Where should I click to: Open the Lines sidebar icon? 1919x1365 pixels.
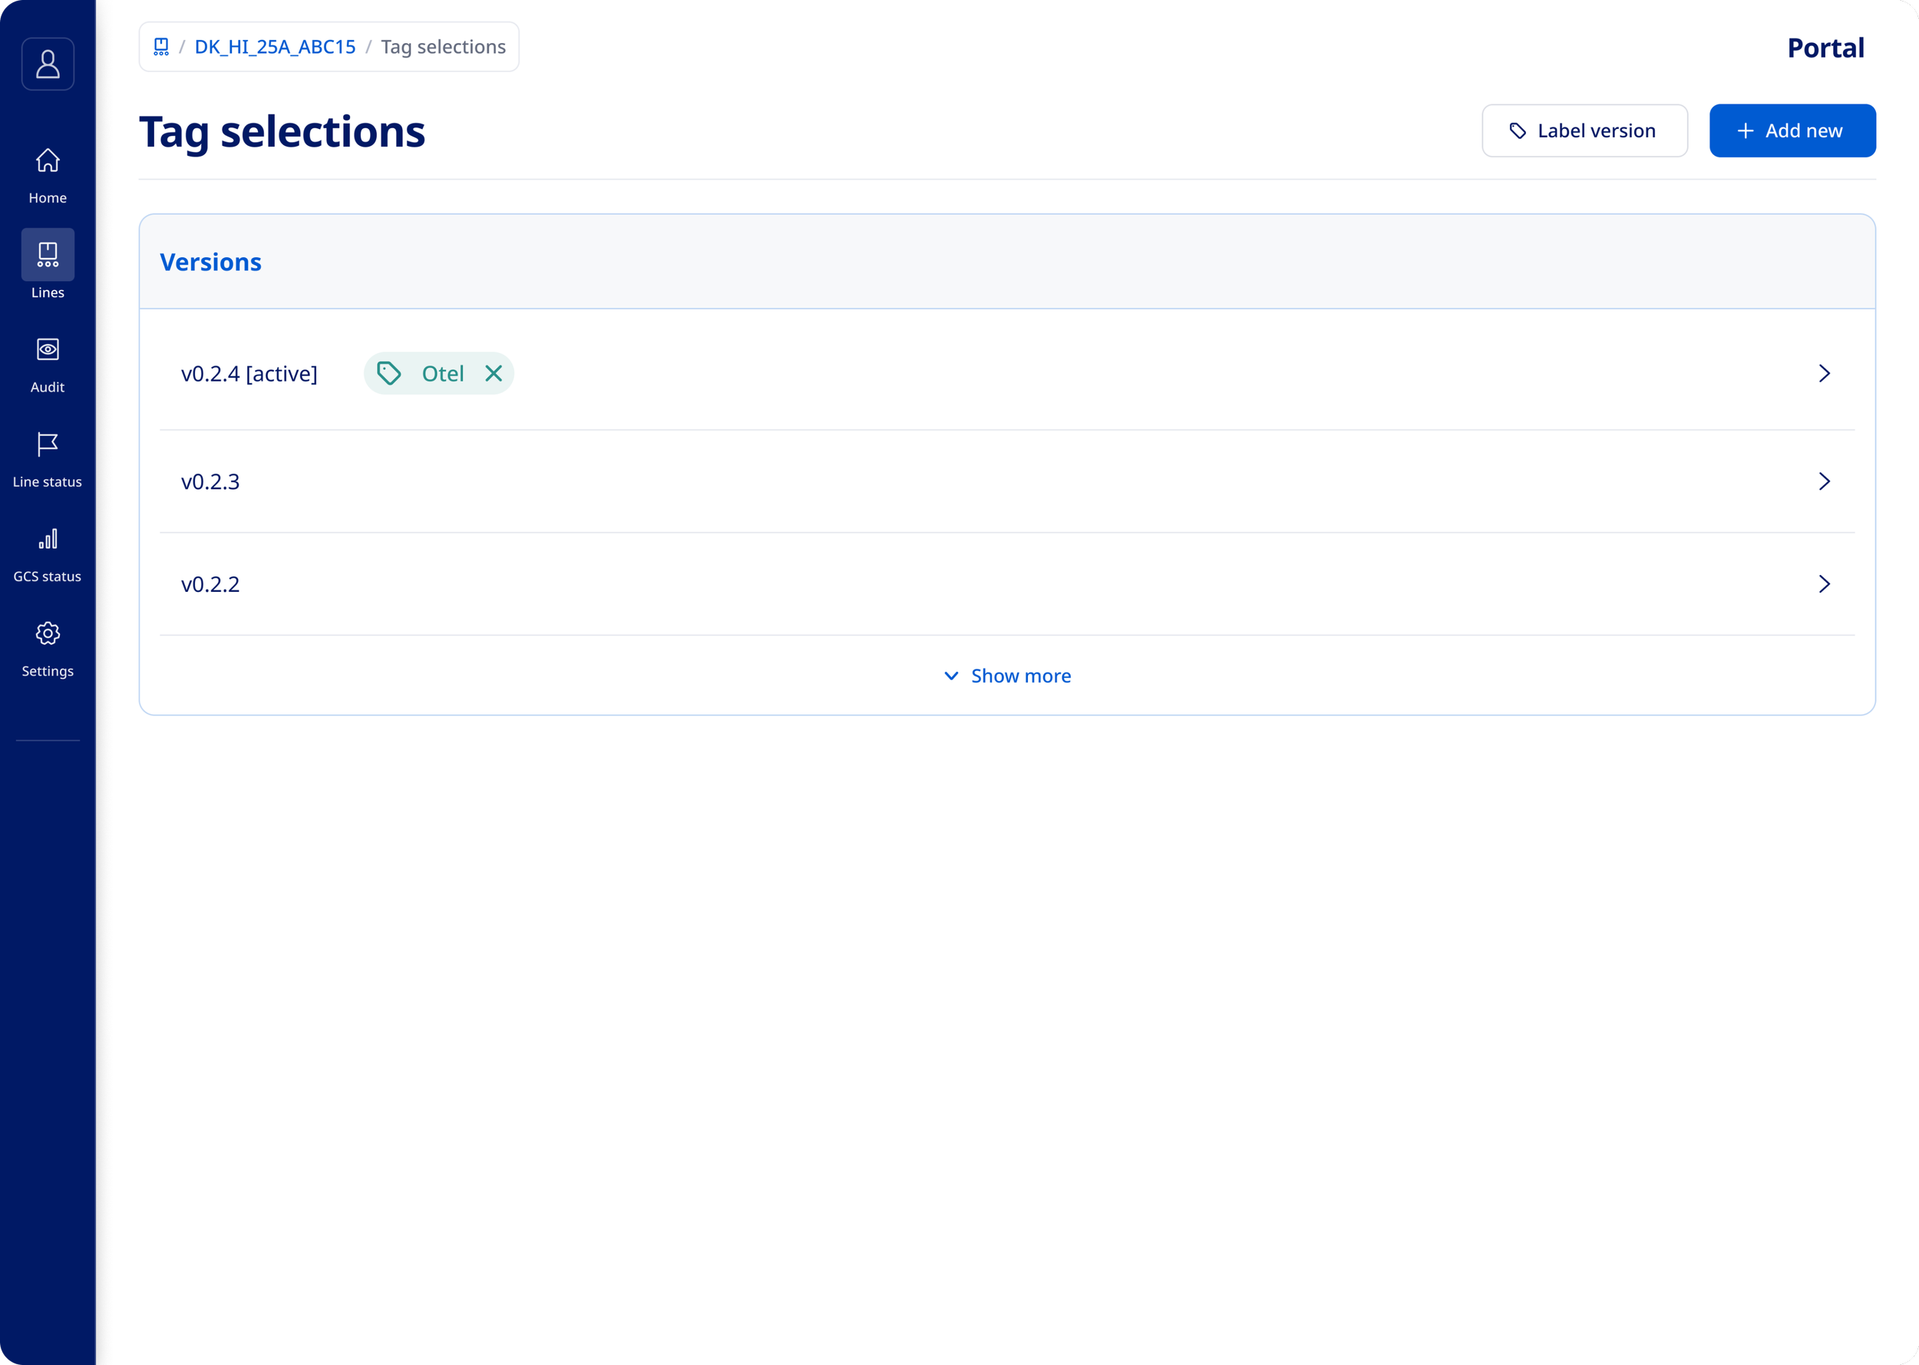48,254
